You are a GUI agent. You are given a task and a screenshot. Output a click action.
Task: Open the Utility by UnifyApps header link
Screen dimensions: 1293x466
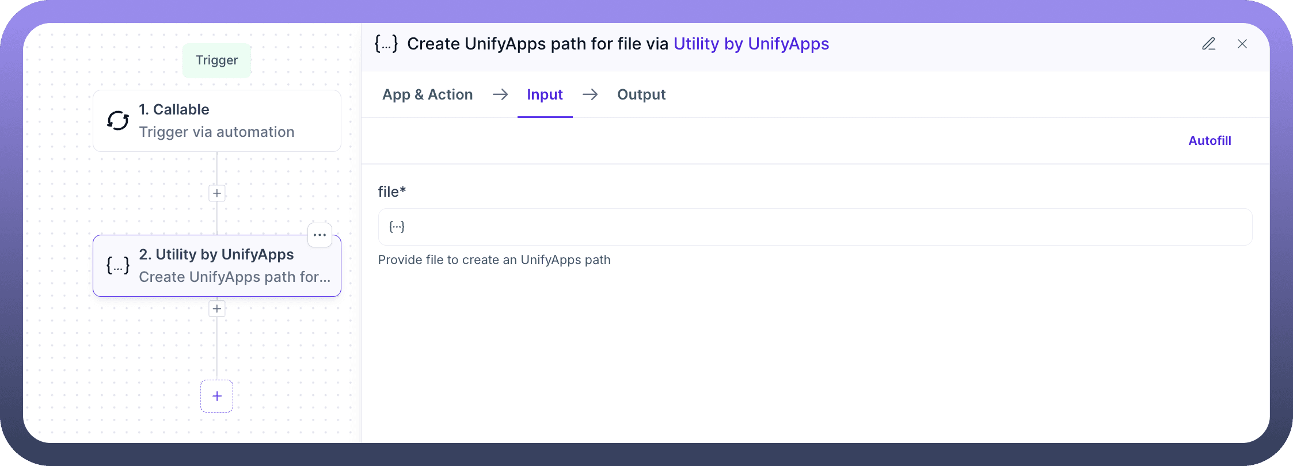point(751,44)
